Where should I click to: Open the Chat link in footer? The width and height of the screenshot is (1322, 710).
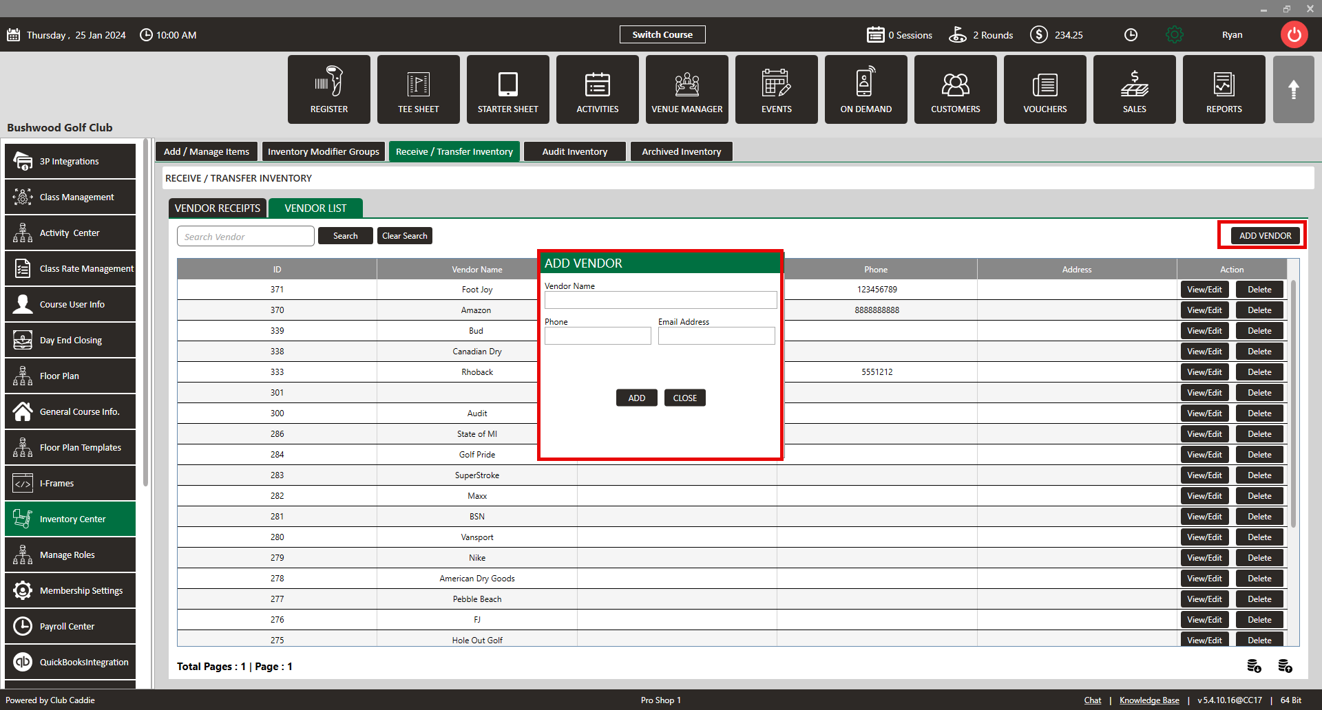tap(1093, 700)
